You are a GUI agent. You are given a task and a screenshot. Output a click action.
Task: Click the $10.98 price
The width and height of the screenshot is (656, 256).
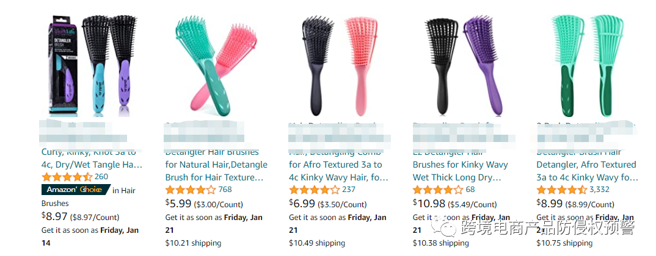pyautogui.click(x=429, y=204)
